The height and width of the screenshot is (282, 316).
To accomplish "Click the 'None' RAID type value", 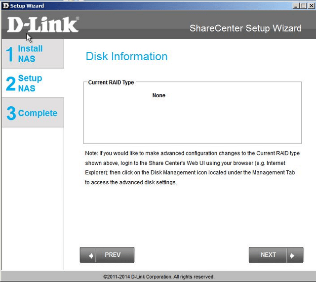I will (x=159, y=95).
